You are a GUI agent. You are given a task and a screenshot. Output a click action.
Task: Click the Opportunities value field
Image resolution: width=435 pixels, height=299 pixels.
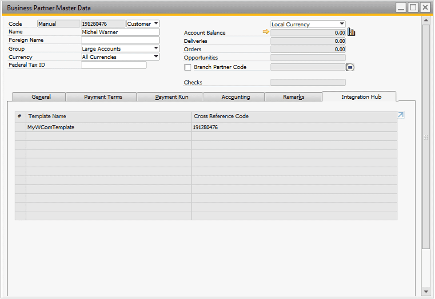308,57
